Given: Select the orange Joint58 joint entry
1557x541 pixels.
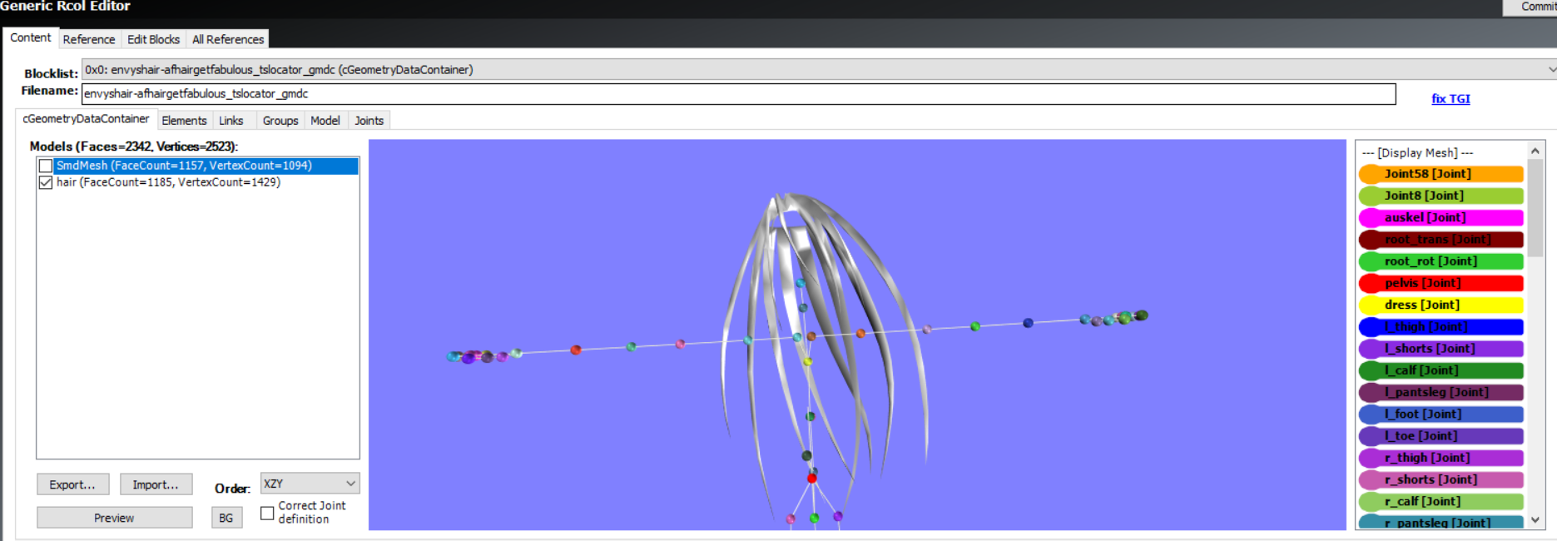Looking at the screenshot, I should (1440, 174).
